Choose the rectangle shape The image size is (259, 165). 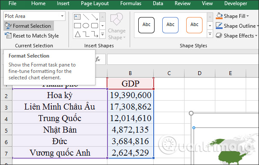click(x=77, y=26)
